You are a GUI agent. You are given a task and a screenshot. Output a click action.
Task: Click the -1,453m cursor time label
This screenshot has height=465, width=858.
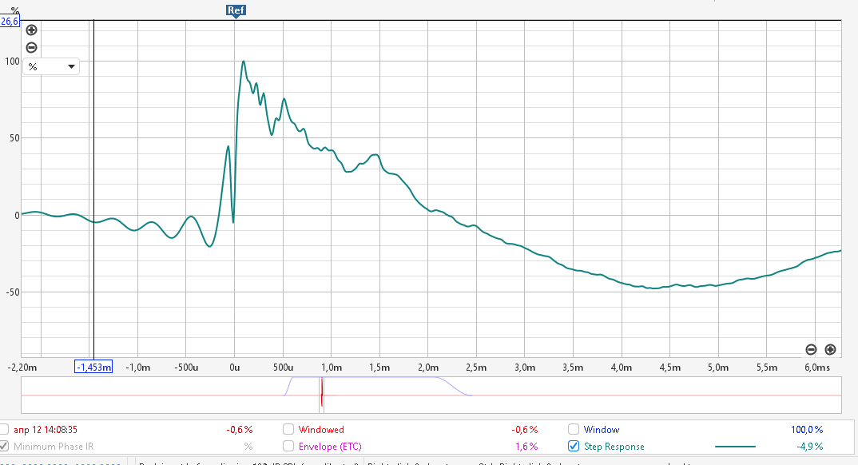(93, 367)
